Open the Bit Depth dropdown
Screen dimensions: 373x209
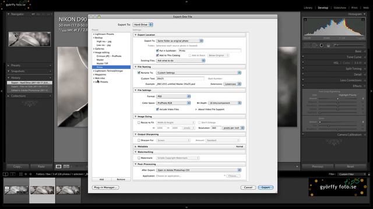point(225,103)
